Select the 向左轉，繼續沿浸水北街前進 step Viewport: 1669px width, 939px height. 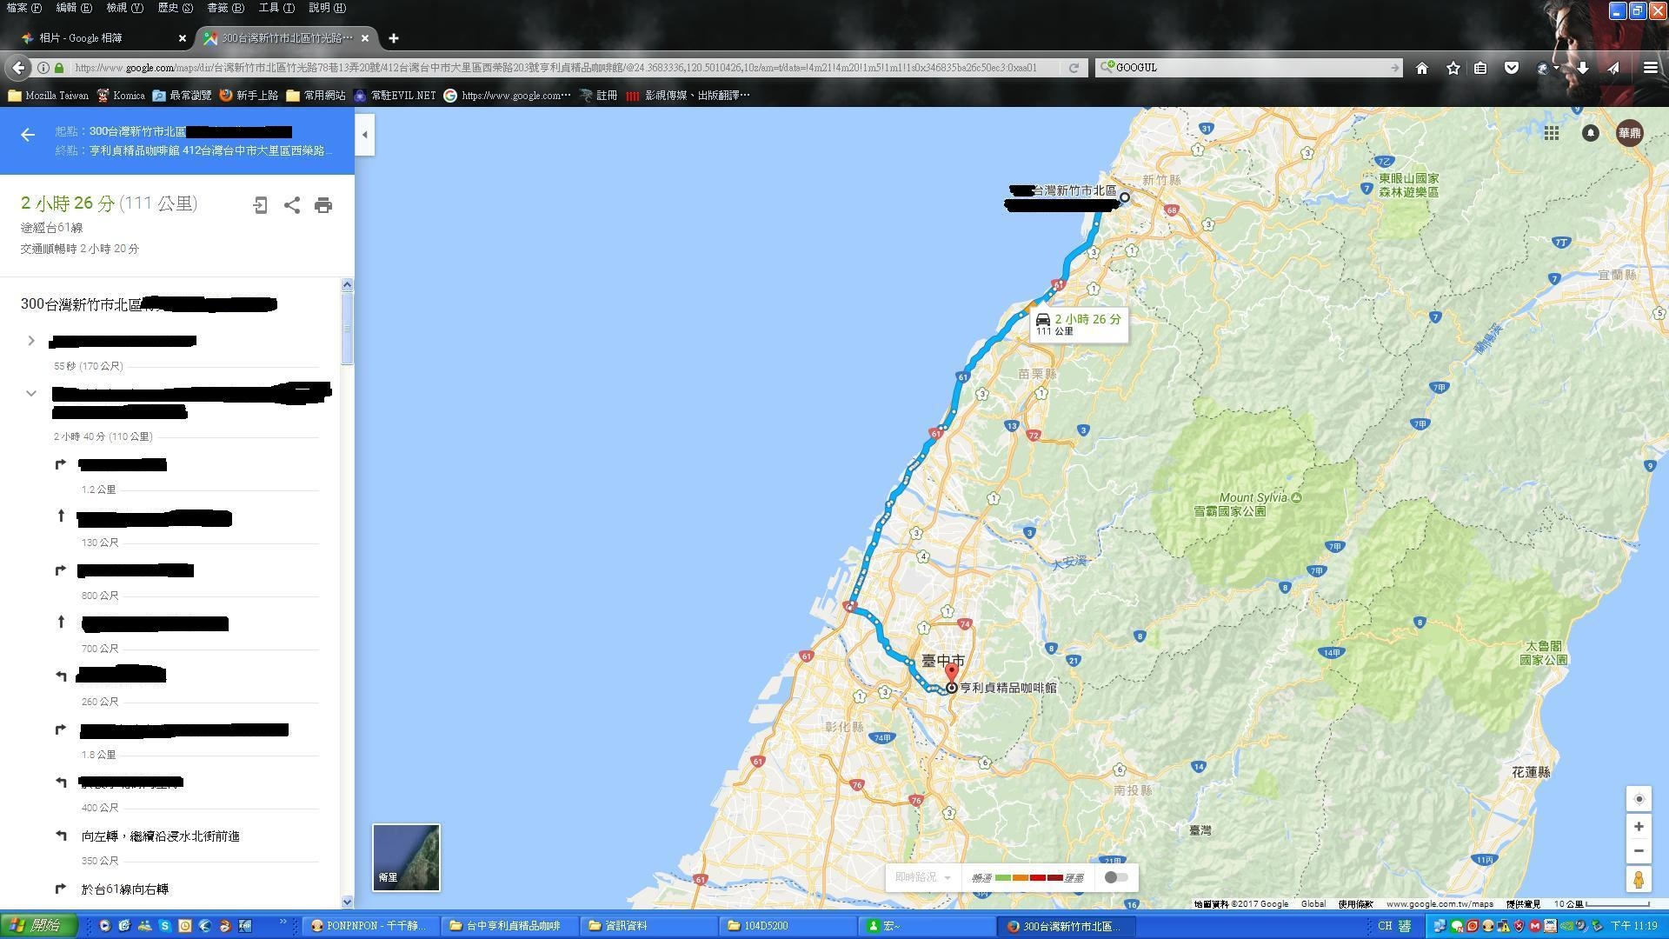(x=161, y=836)
